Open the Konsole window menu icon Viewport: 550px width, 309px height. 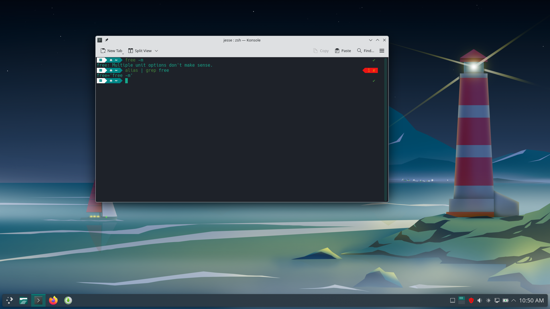(100, 40)
